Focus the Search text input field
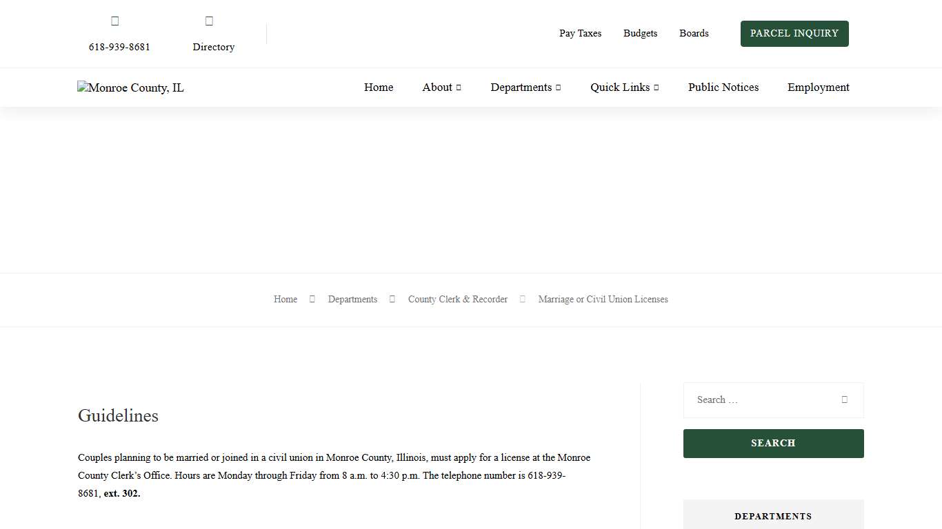Viewport: 942px width, 529px height. [759, 400]
